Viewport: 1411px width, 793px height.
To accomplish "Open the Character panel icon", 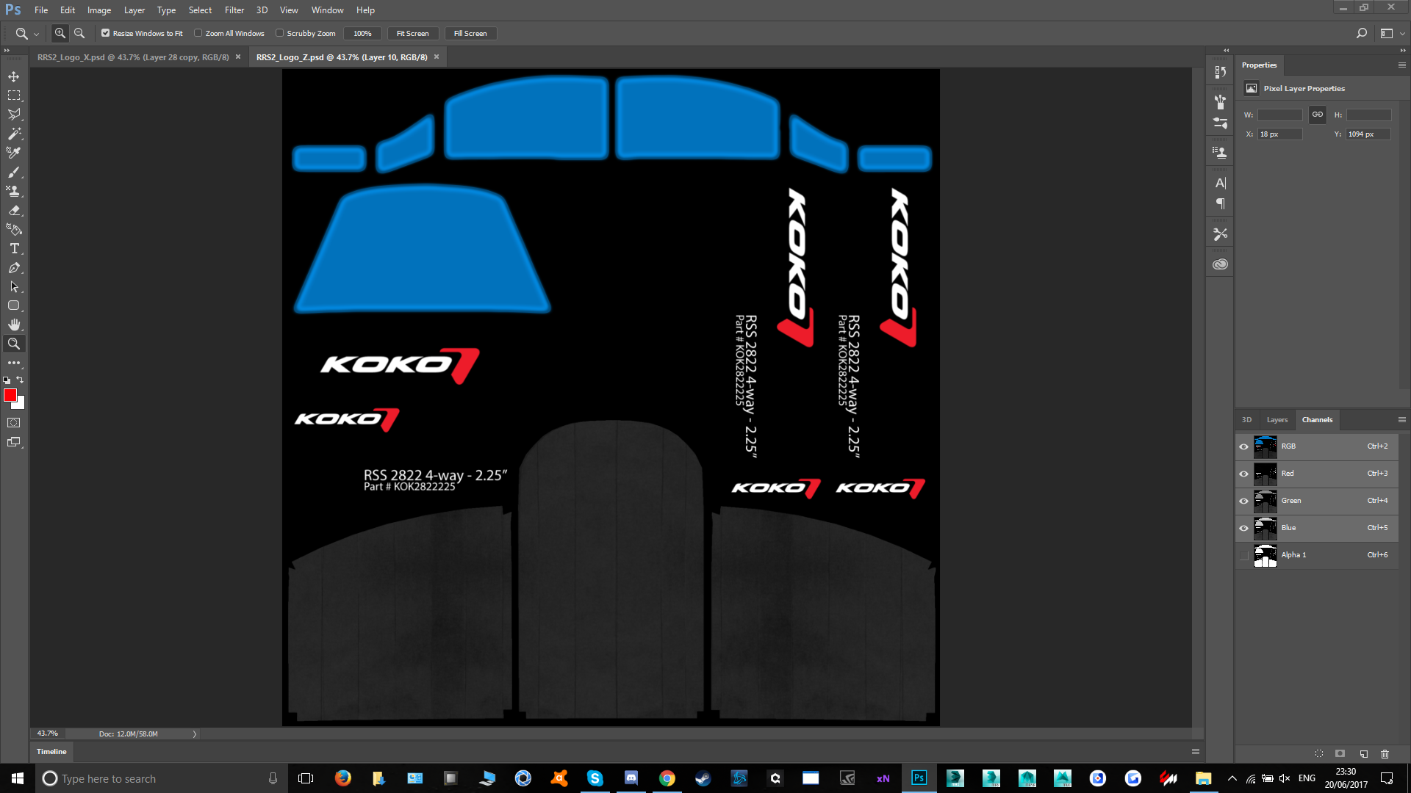I will coord(1220,183).
